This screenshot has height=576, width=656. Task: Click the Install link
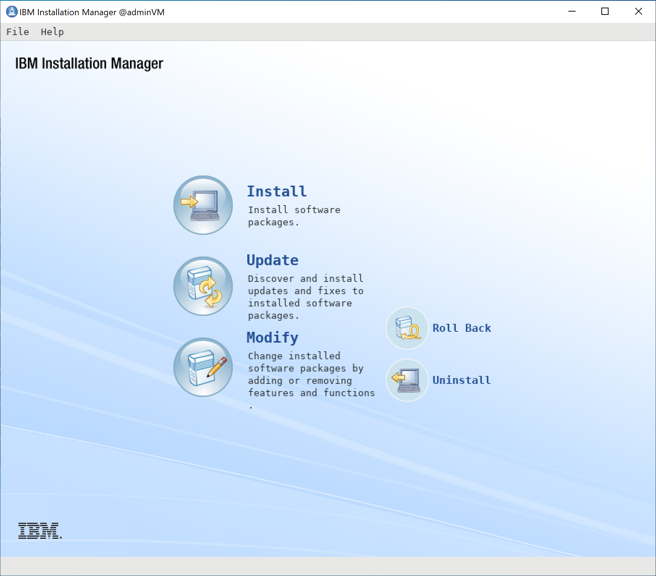(x=276, y=191)
